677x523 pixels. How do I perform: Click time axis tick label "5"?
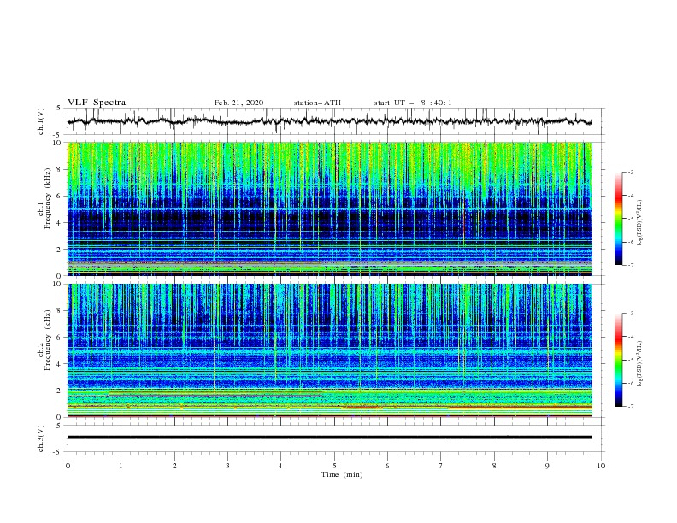pos(334,466)
